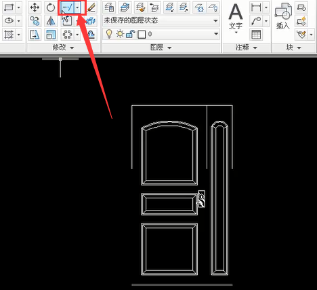Click the layer 0 color swatch
Screen dimensions: 317x290
142,35
